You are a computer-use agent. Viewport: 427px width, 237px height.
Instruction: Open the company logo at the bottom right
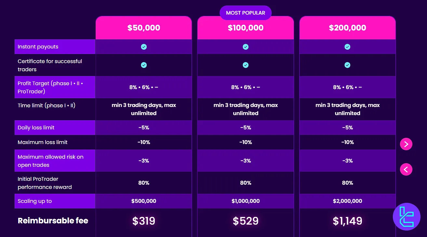407,217
